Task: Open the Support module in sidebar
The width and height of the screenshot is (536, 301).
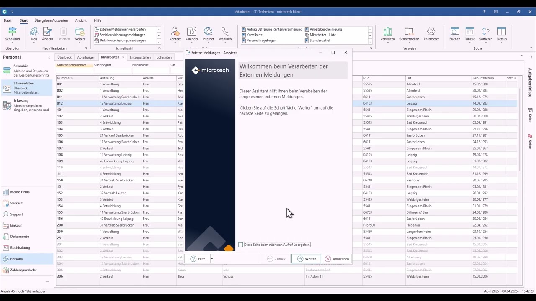Action: [x=27, y=214]
